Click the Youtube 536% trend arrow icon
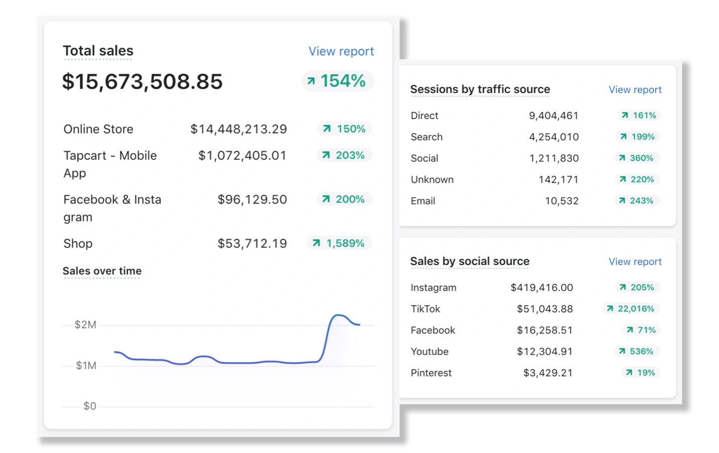Viewport: 719px width, 453px height. [622, 352]
